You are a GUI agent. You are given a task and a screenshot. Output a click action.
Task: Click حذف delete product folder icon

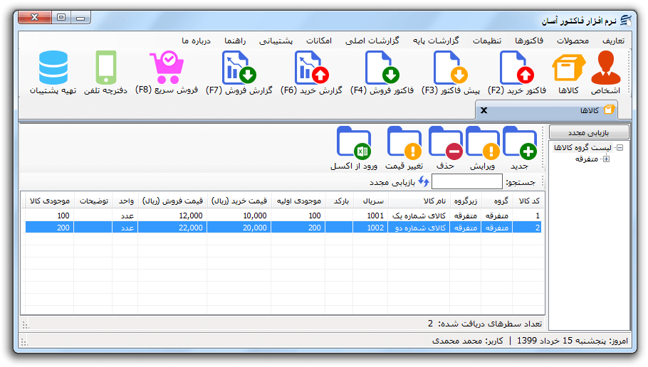coord(446,148)
